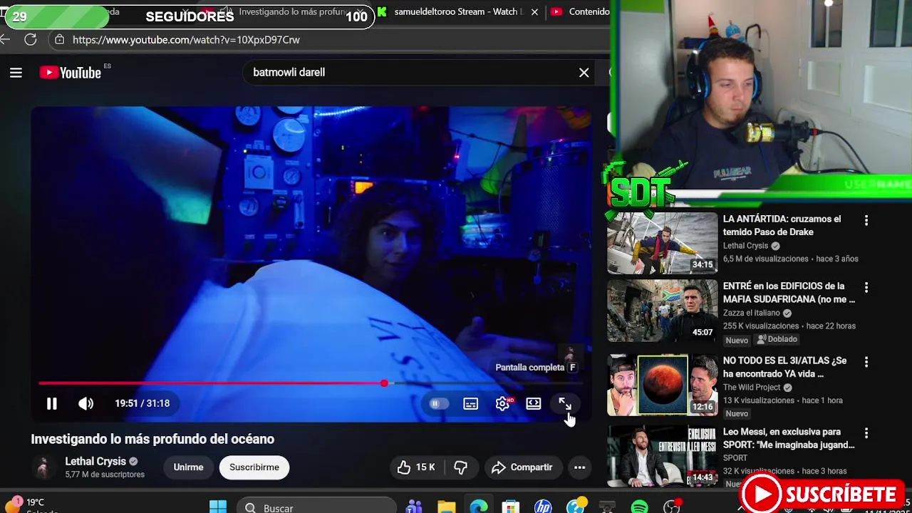The width and height of the screenshot is (912, 513).
Task: Open more actions menu under the video
Action: click(x=580, y=467)
